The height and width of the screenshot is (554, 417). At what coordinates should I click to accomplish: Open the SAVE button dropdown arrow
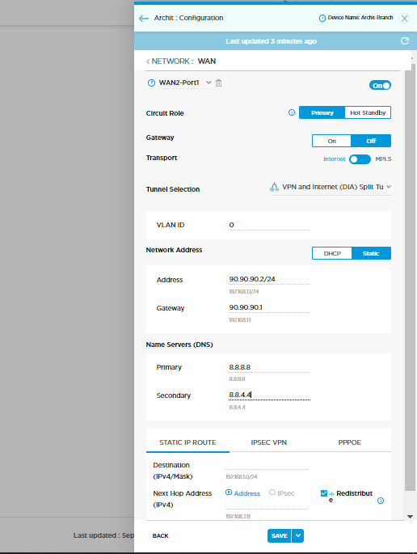click(x=297, y=535)
